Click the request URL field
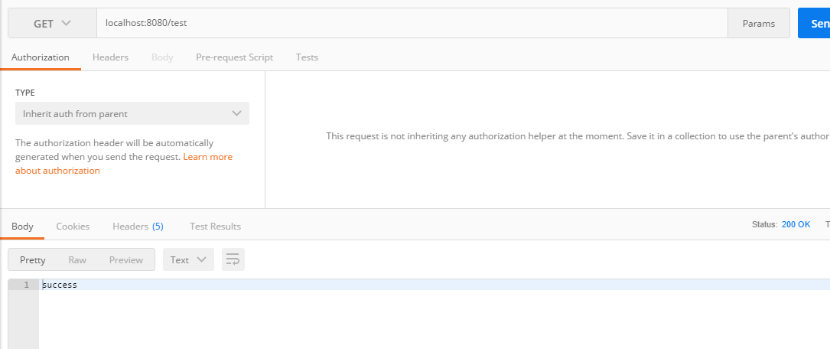This screenshot has height=349, width=830. (412, 23)
